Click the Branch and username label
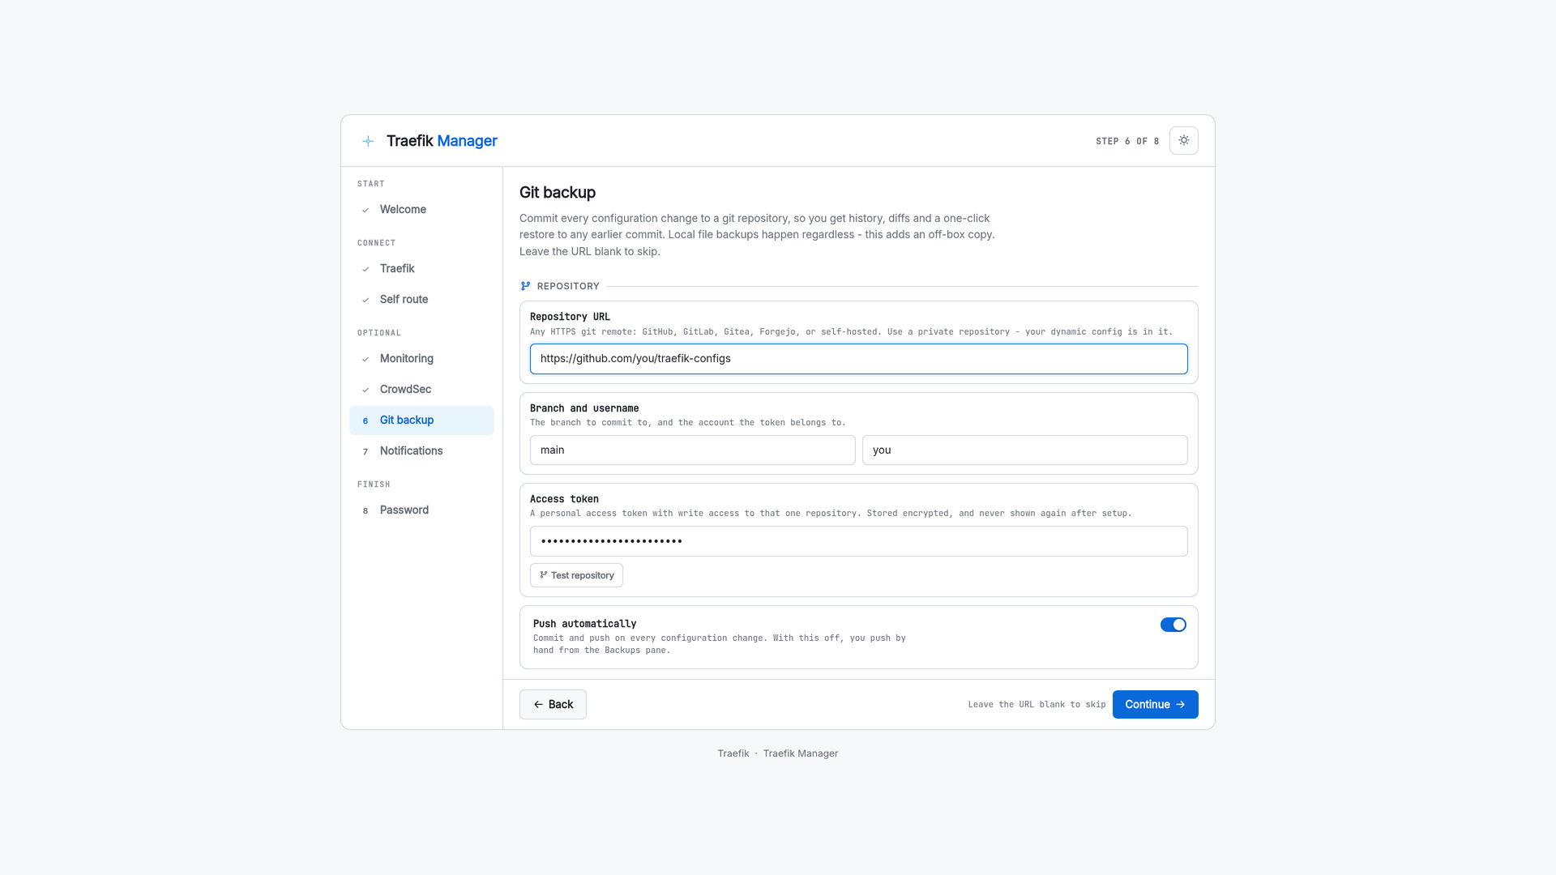The width and height of the screenshot is (1556, 875). [584, 408]
